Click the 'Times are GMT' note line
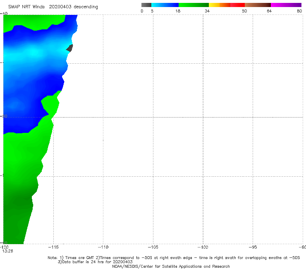Image resolution: width=306 pixels, height=269 pixels. click(x=174, y=258)
